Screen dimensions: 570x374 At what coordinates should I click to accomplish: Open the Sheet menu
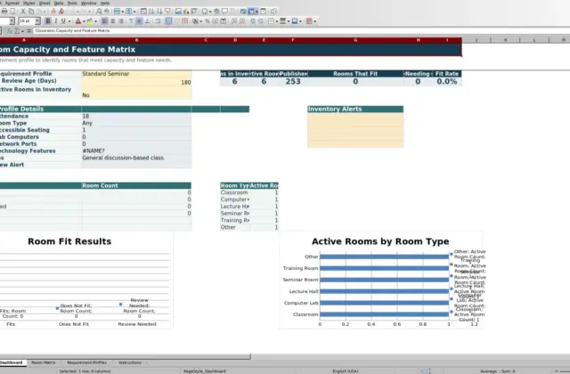(45, 4)
